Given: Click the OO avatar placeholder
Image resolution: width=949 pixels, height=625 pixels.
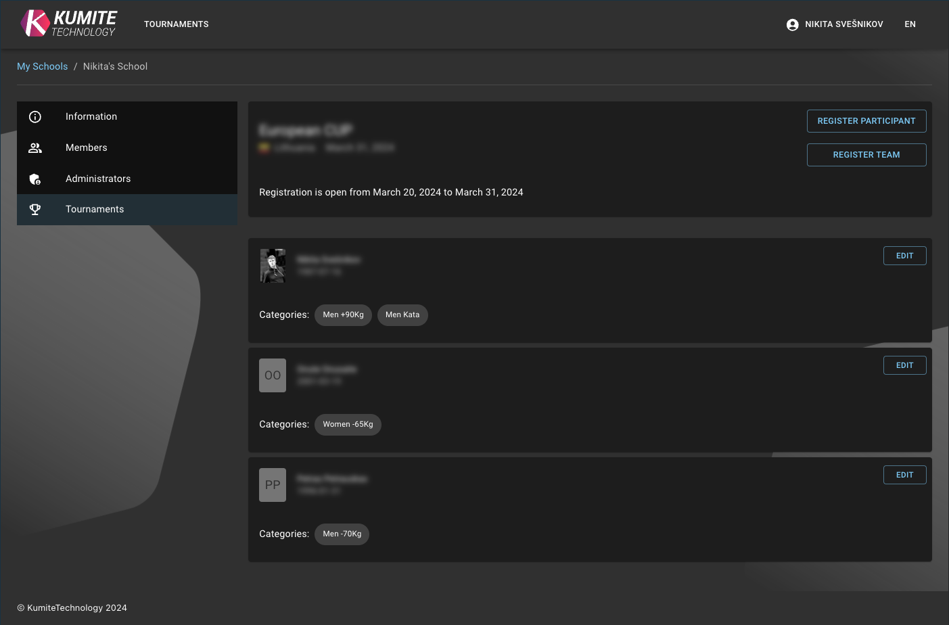Looking at the screenshot, I should pyautogui.click(x=273, y=375).
